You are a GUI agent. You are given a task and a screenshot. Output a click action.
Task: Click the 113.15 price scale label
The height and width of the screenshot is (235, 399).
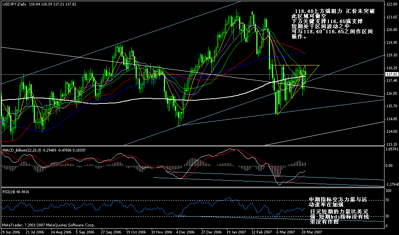pos(392,144)
